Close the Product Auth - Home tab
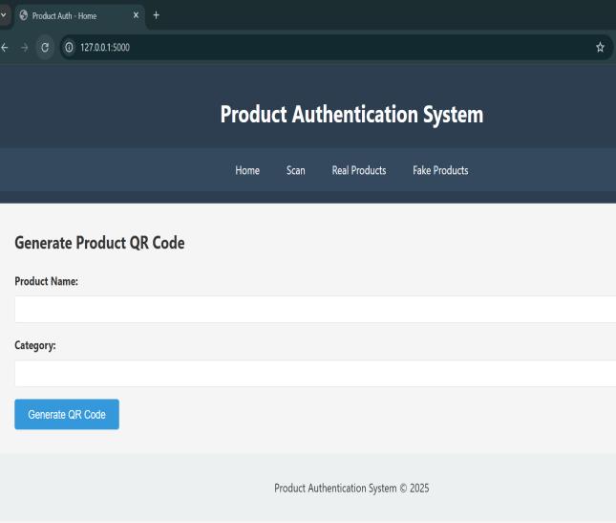Image resolution: width=616 pixels, height=523 pixels. [x=136, y=15]
